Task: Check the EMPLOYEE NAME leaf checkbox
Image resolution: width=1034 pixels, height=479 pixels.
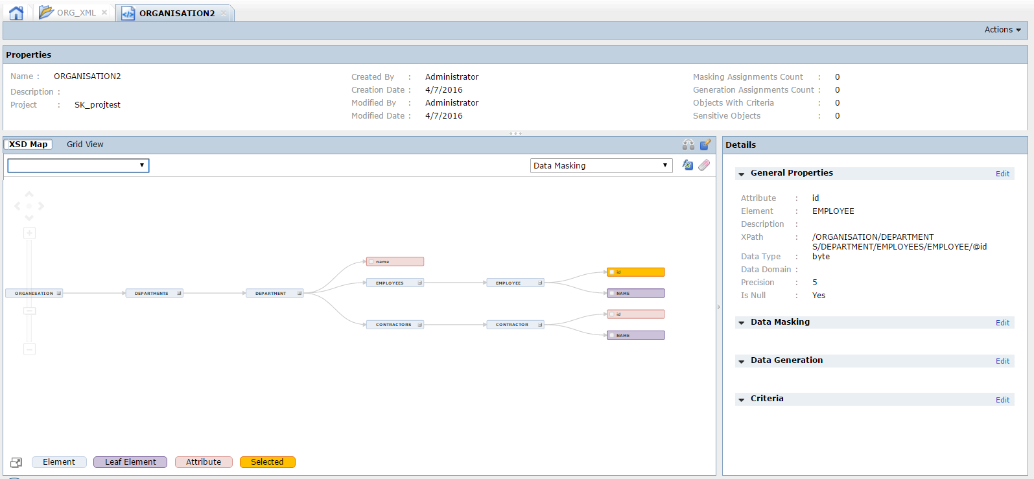Action: (x=612, y=294)
